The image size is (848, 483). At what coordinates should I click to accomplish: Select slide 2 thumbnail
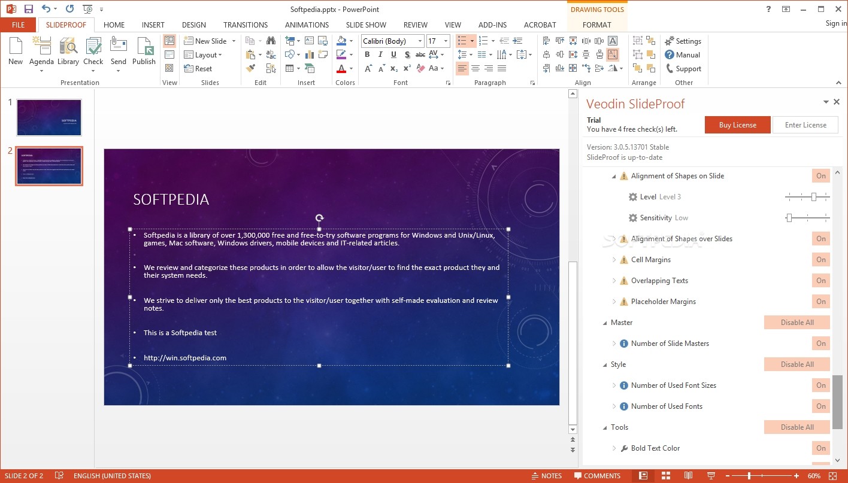[x=49, y=166]
